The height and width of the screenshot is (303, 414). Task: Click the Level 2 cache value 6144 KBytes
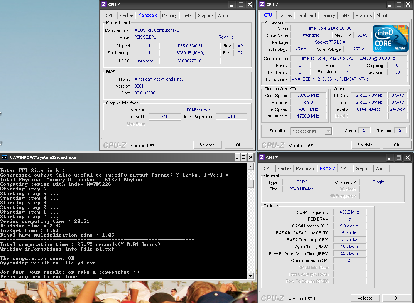[369, 109]
